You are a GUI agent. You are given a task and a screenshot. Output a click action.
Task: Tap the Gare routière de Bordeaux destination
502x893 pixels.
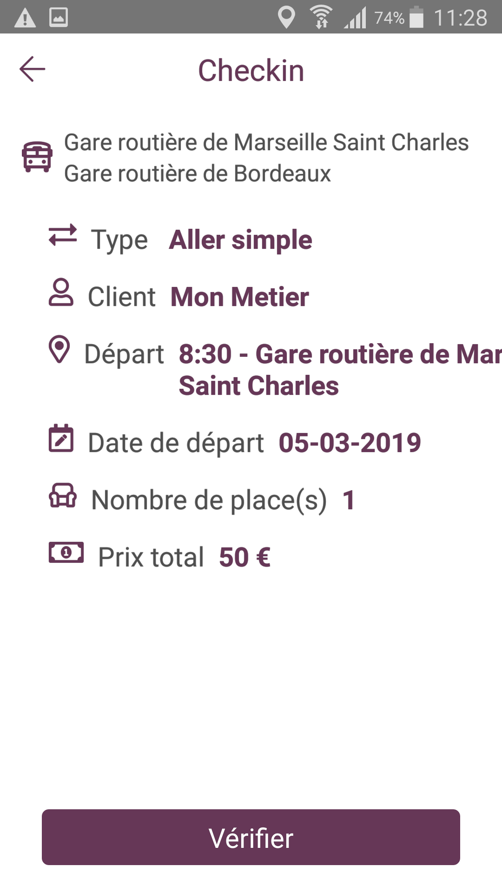coord(198,173)
